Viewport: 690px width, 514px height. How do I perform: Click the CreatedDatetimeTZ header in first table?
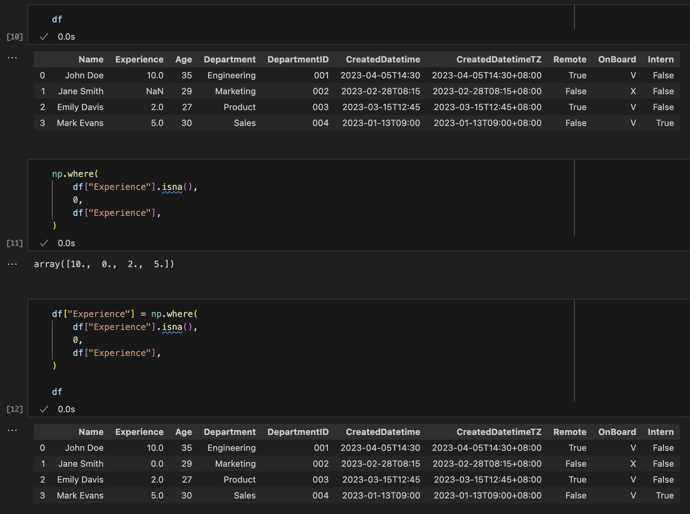pos(499,59)
